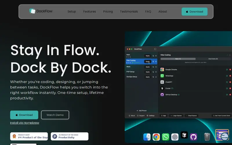Image resolution: width=232 pixels, height=145 pixels.
Task: Click the GitHub Desktop icon in the app list
Action: point(162,95)
